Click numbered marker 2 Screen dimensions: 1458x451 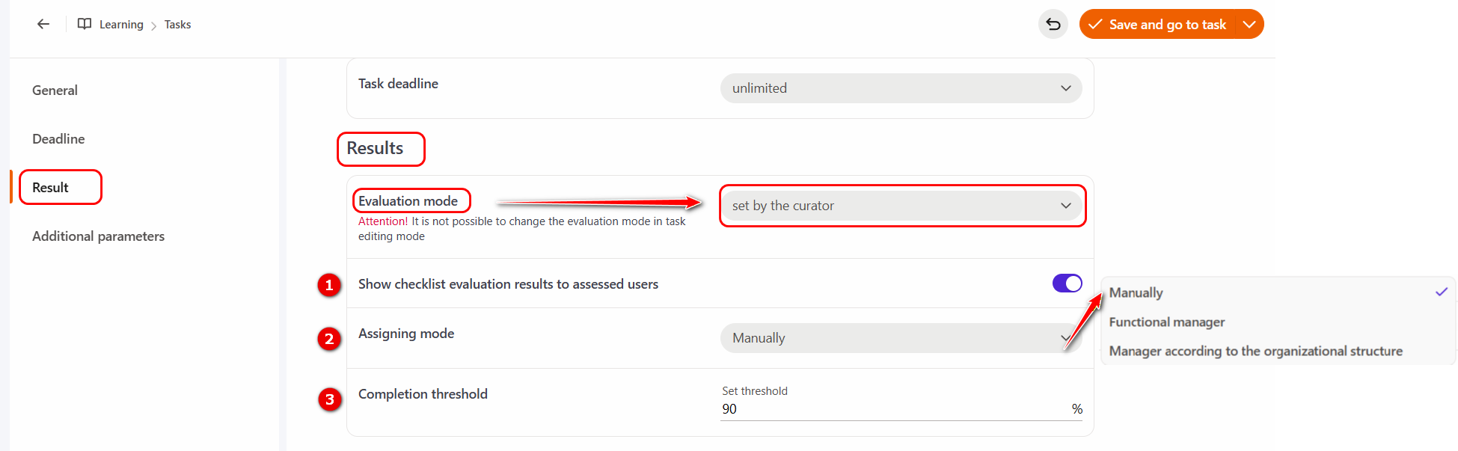(x=329, y=339)
